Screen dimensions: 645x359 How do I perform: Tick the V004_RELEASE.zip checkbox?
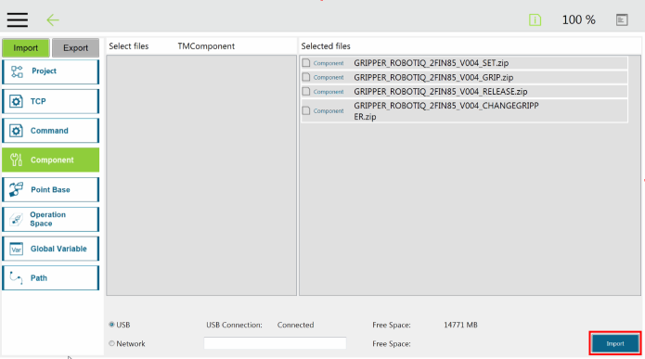[306, 91]
